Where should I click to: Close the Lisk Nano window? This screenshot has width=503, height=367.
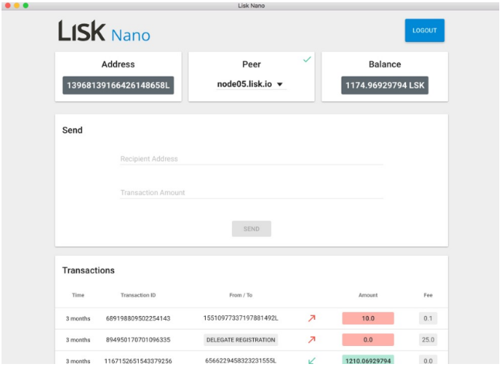pyautogui.click(x=8, y=5)
